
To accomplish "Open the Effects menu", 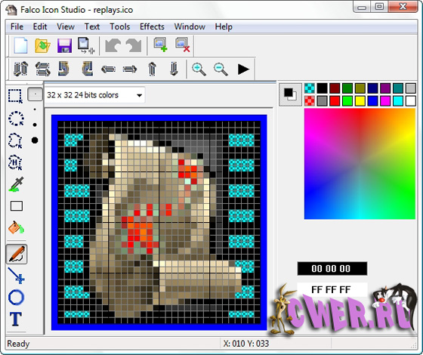I will pyautogui.click(x=152, y=26).
